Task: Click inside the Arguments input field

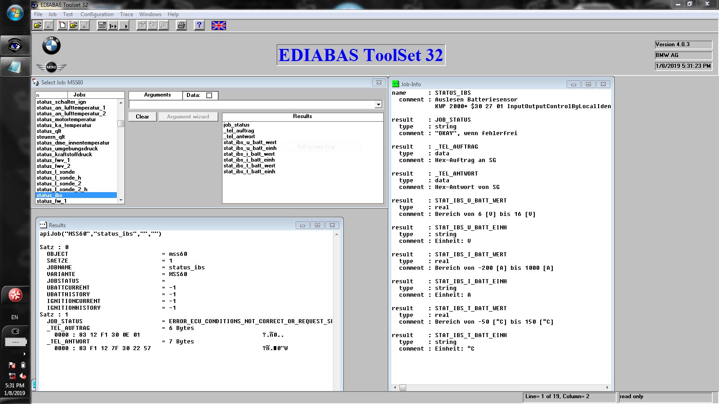Action: 252,105
